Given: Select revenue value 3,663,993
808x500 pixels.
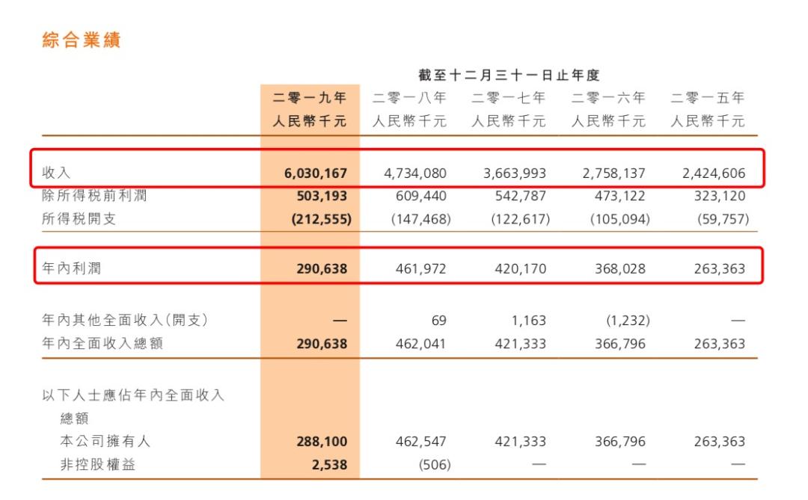Looking at the screenshot, I should click(x=515, y=173).
